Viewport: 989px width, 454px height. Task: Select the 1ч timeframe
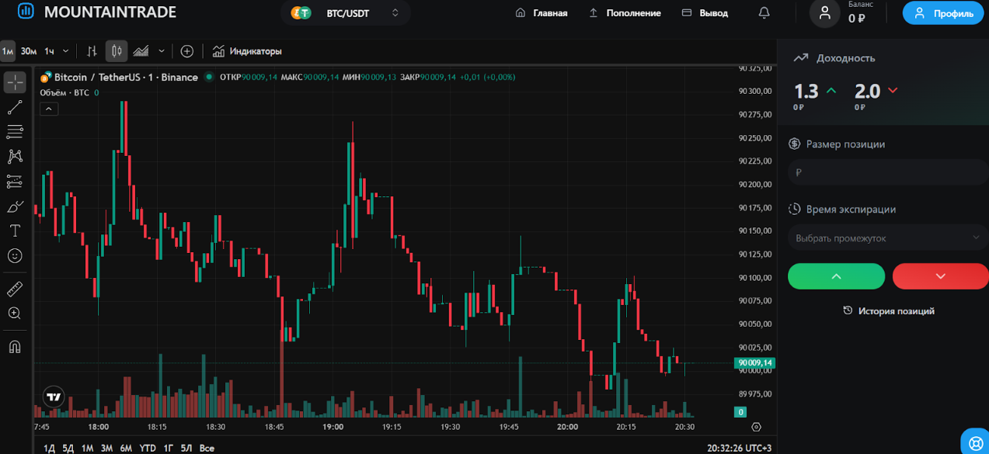(x=49, y=51)
